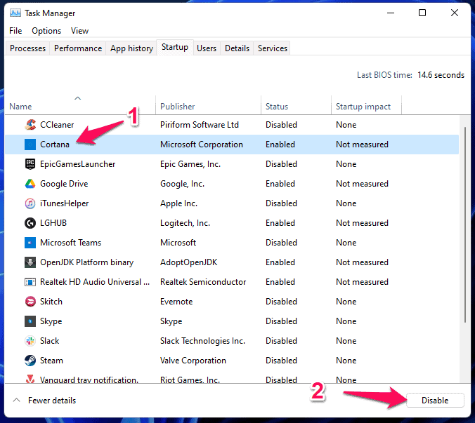Switch to the Performance tab
Image resolution: width=475 pixels, height=423 pixels.
[78, 48]
